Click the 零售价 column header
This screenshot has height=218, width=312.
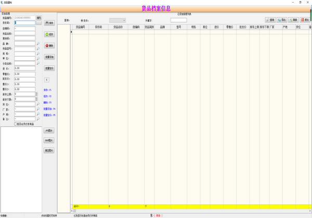coord(229,26)
